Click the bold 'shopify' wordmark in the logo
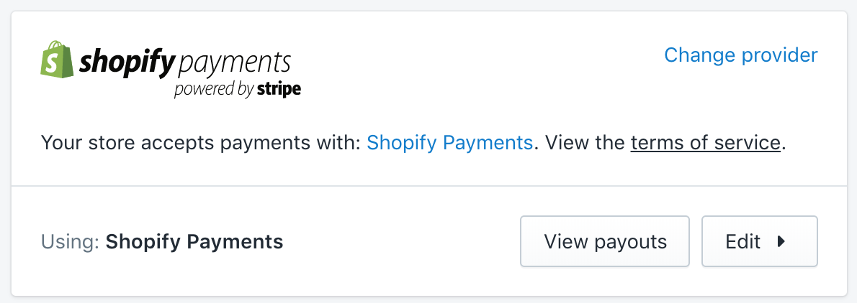The width and height of the screenshot is (857, 303). [x=127, y=63]
